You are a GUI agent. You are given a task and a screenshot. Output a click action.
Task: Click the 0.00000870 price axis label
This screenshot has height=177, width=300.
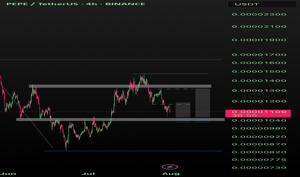click(x=259, y=144)
